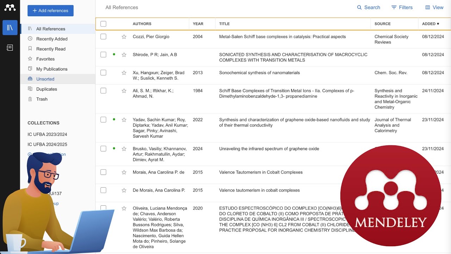Toggle the select-all checkbox in the header
This screenshot has width=451, height=254.
[103, 24]
